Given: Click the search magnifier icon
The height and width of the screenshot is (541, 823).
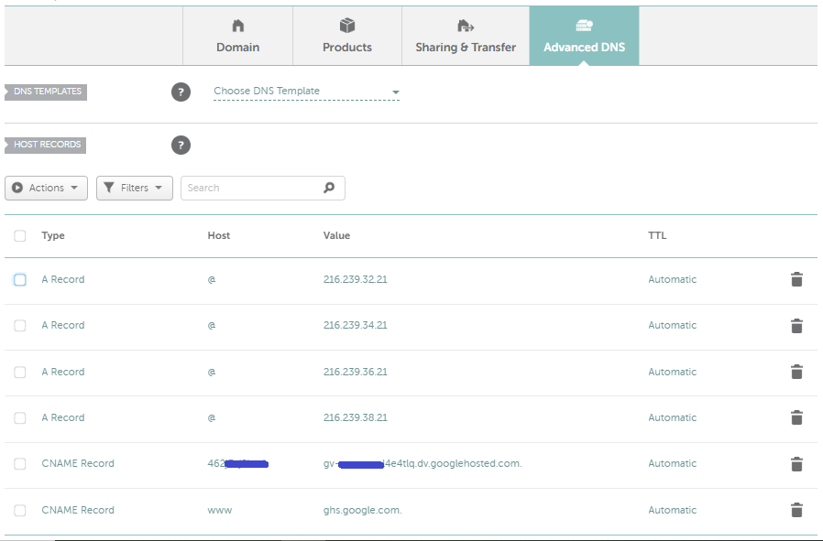Looking at the screenshot, I should point(329,188).
